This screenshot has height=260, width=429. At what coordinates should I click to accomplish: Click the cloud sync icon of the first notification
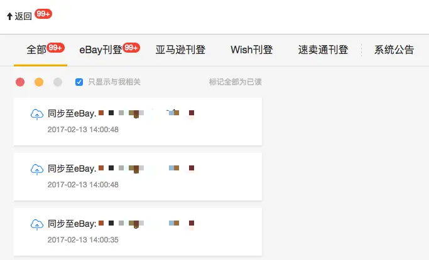click(x=37, y=114)
